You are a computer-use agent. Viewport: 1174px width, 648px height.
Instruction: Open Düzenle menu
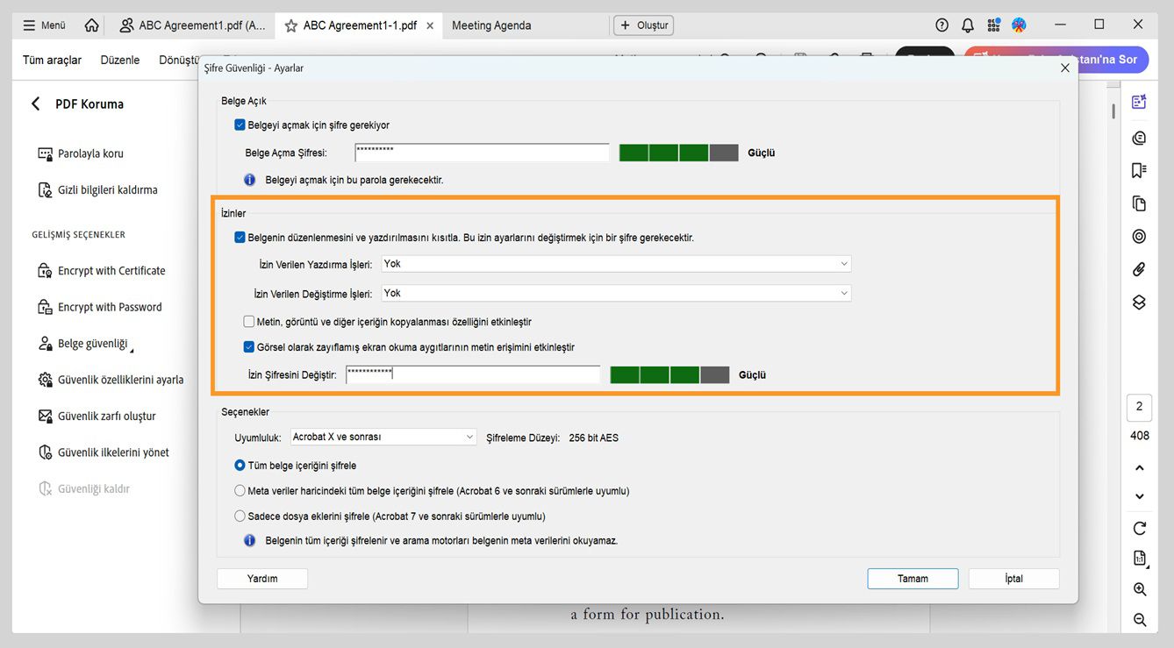pos(120,60)
